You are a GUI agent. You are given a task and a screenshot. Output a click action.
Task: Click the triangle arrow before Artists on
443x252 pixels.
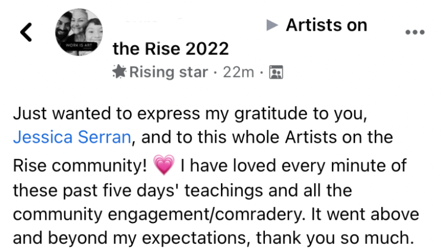click(x=272, y=25)
